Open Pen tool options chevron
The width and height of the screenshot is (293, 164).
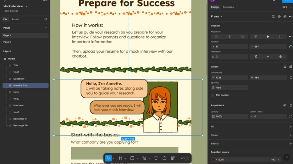[x=149, y=158]
